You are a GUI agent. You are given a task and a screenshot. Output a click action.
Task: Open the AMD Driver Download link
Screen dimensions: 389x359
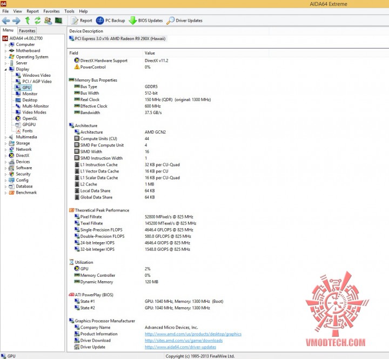(184, 341)
